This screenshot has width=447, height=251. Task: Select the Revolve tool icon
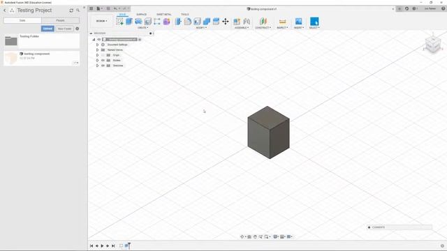[138, 22]
